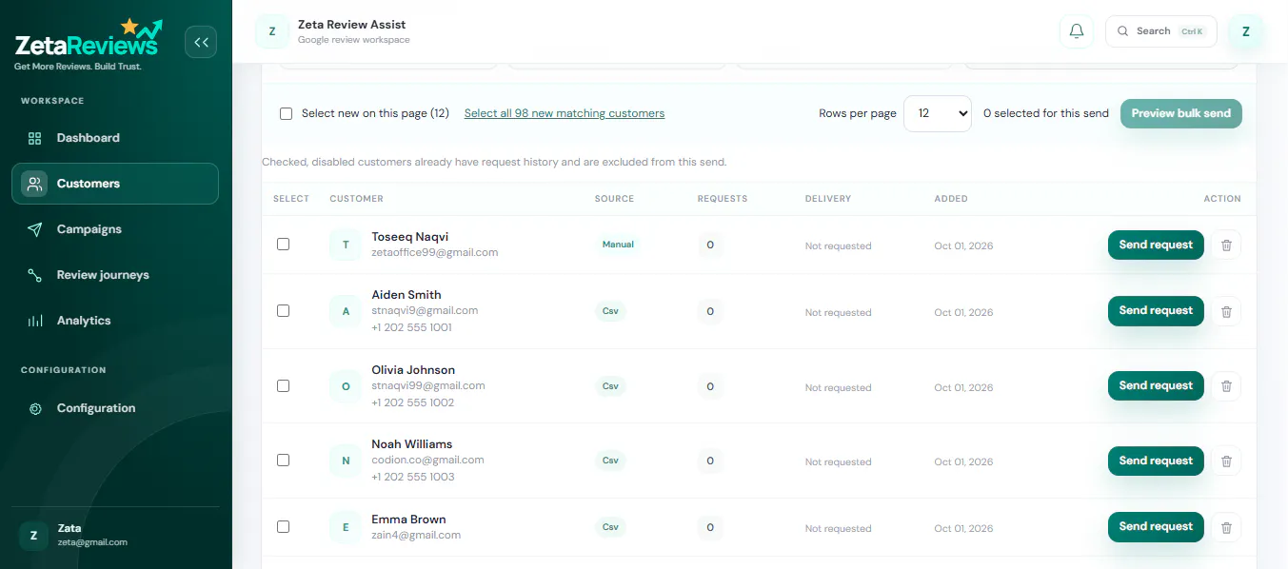Send request to Emma Brown
The height and width of the screenshot is (569, 1288).
click(1156, 527)
